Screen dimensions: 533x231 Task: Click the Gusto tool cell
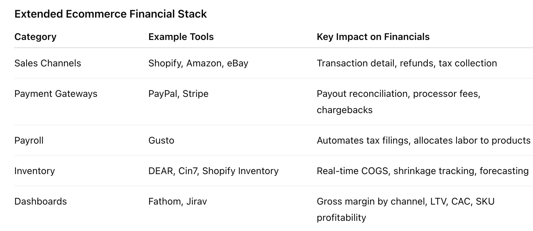click(161, 141)
